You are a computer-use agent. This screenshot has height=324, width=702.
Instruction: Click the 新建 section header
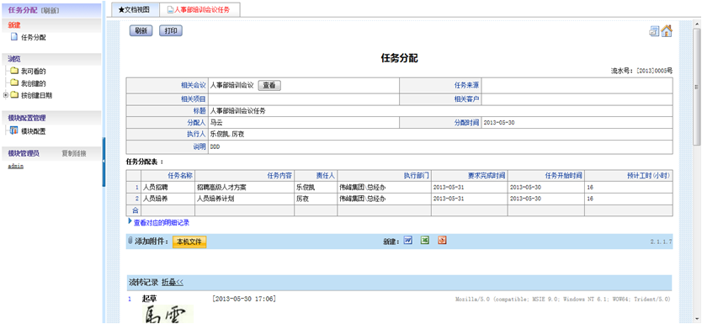pos(14,25)
